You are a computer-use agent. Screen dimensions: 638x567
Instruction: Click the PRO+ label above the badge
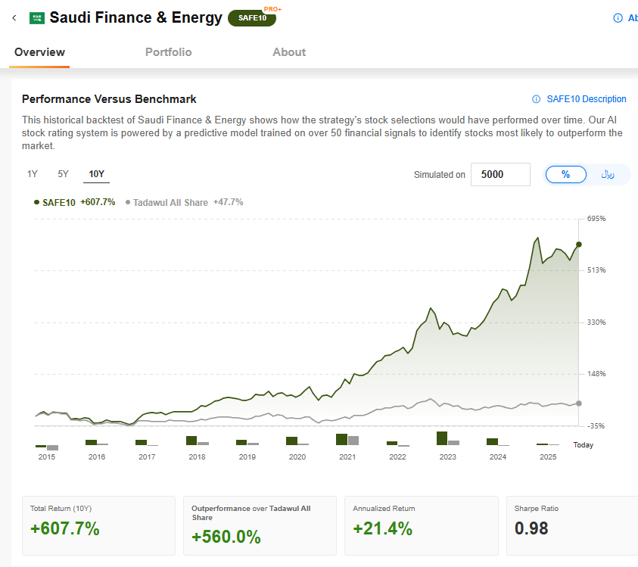tap(272, 9)
